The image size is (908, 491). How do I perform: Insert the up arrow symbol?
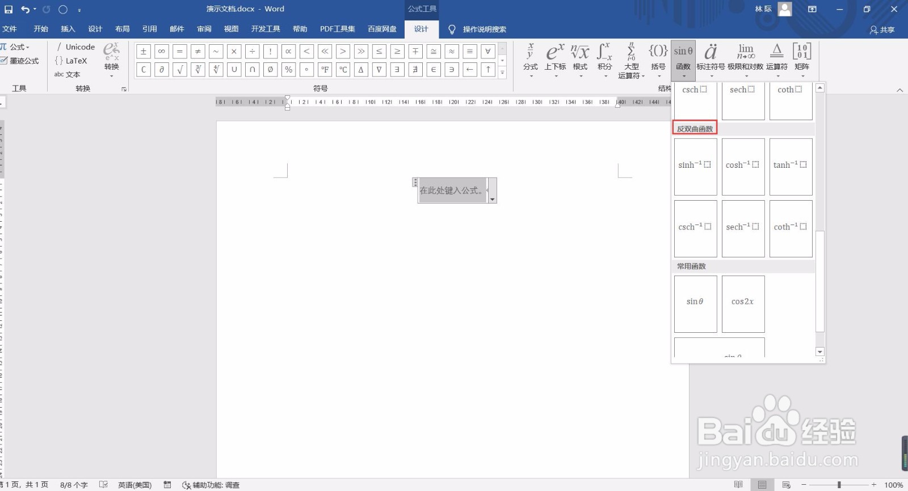(x=488, y=70)
